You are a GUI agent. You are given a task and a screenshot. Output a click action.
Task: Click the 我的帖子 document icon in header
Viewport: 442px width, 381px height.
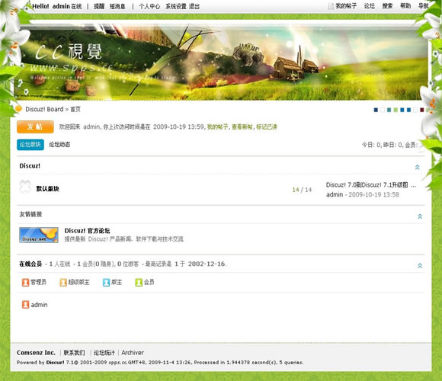(x=331, y=6)
